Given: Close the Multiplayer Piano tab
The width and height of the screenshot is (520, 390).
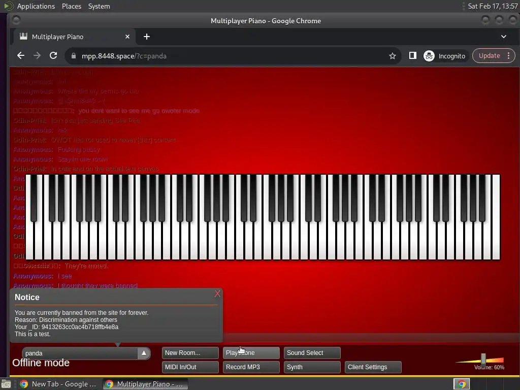Looking at the screenshot, I should [127, 37].
